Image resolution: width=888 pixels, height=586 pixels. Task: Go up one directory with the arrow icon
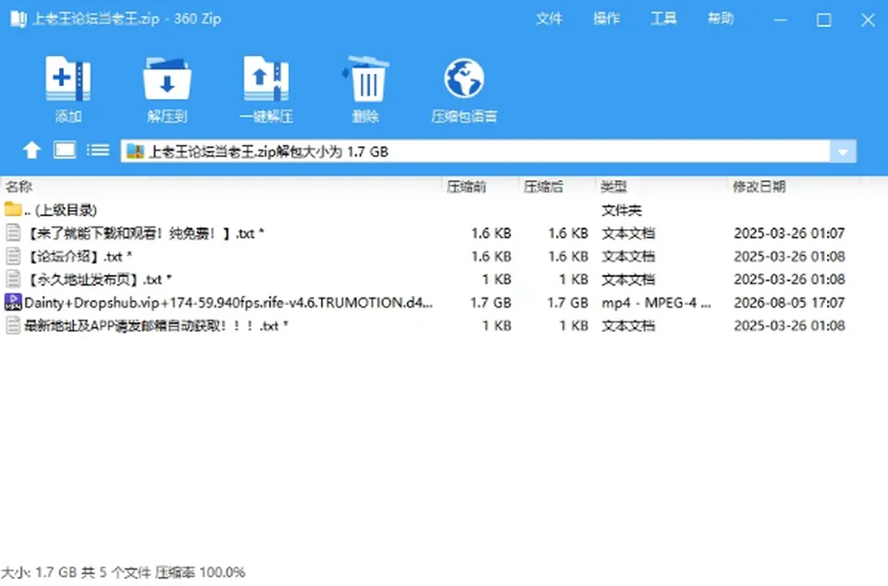pos(31,151)
